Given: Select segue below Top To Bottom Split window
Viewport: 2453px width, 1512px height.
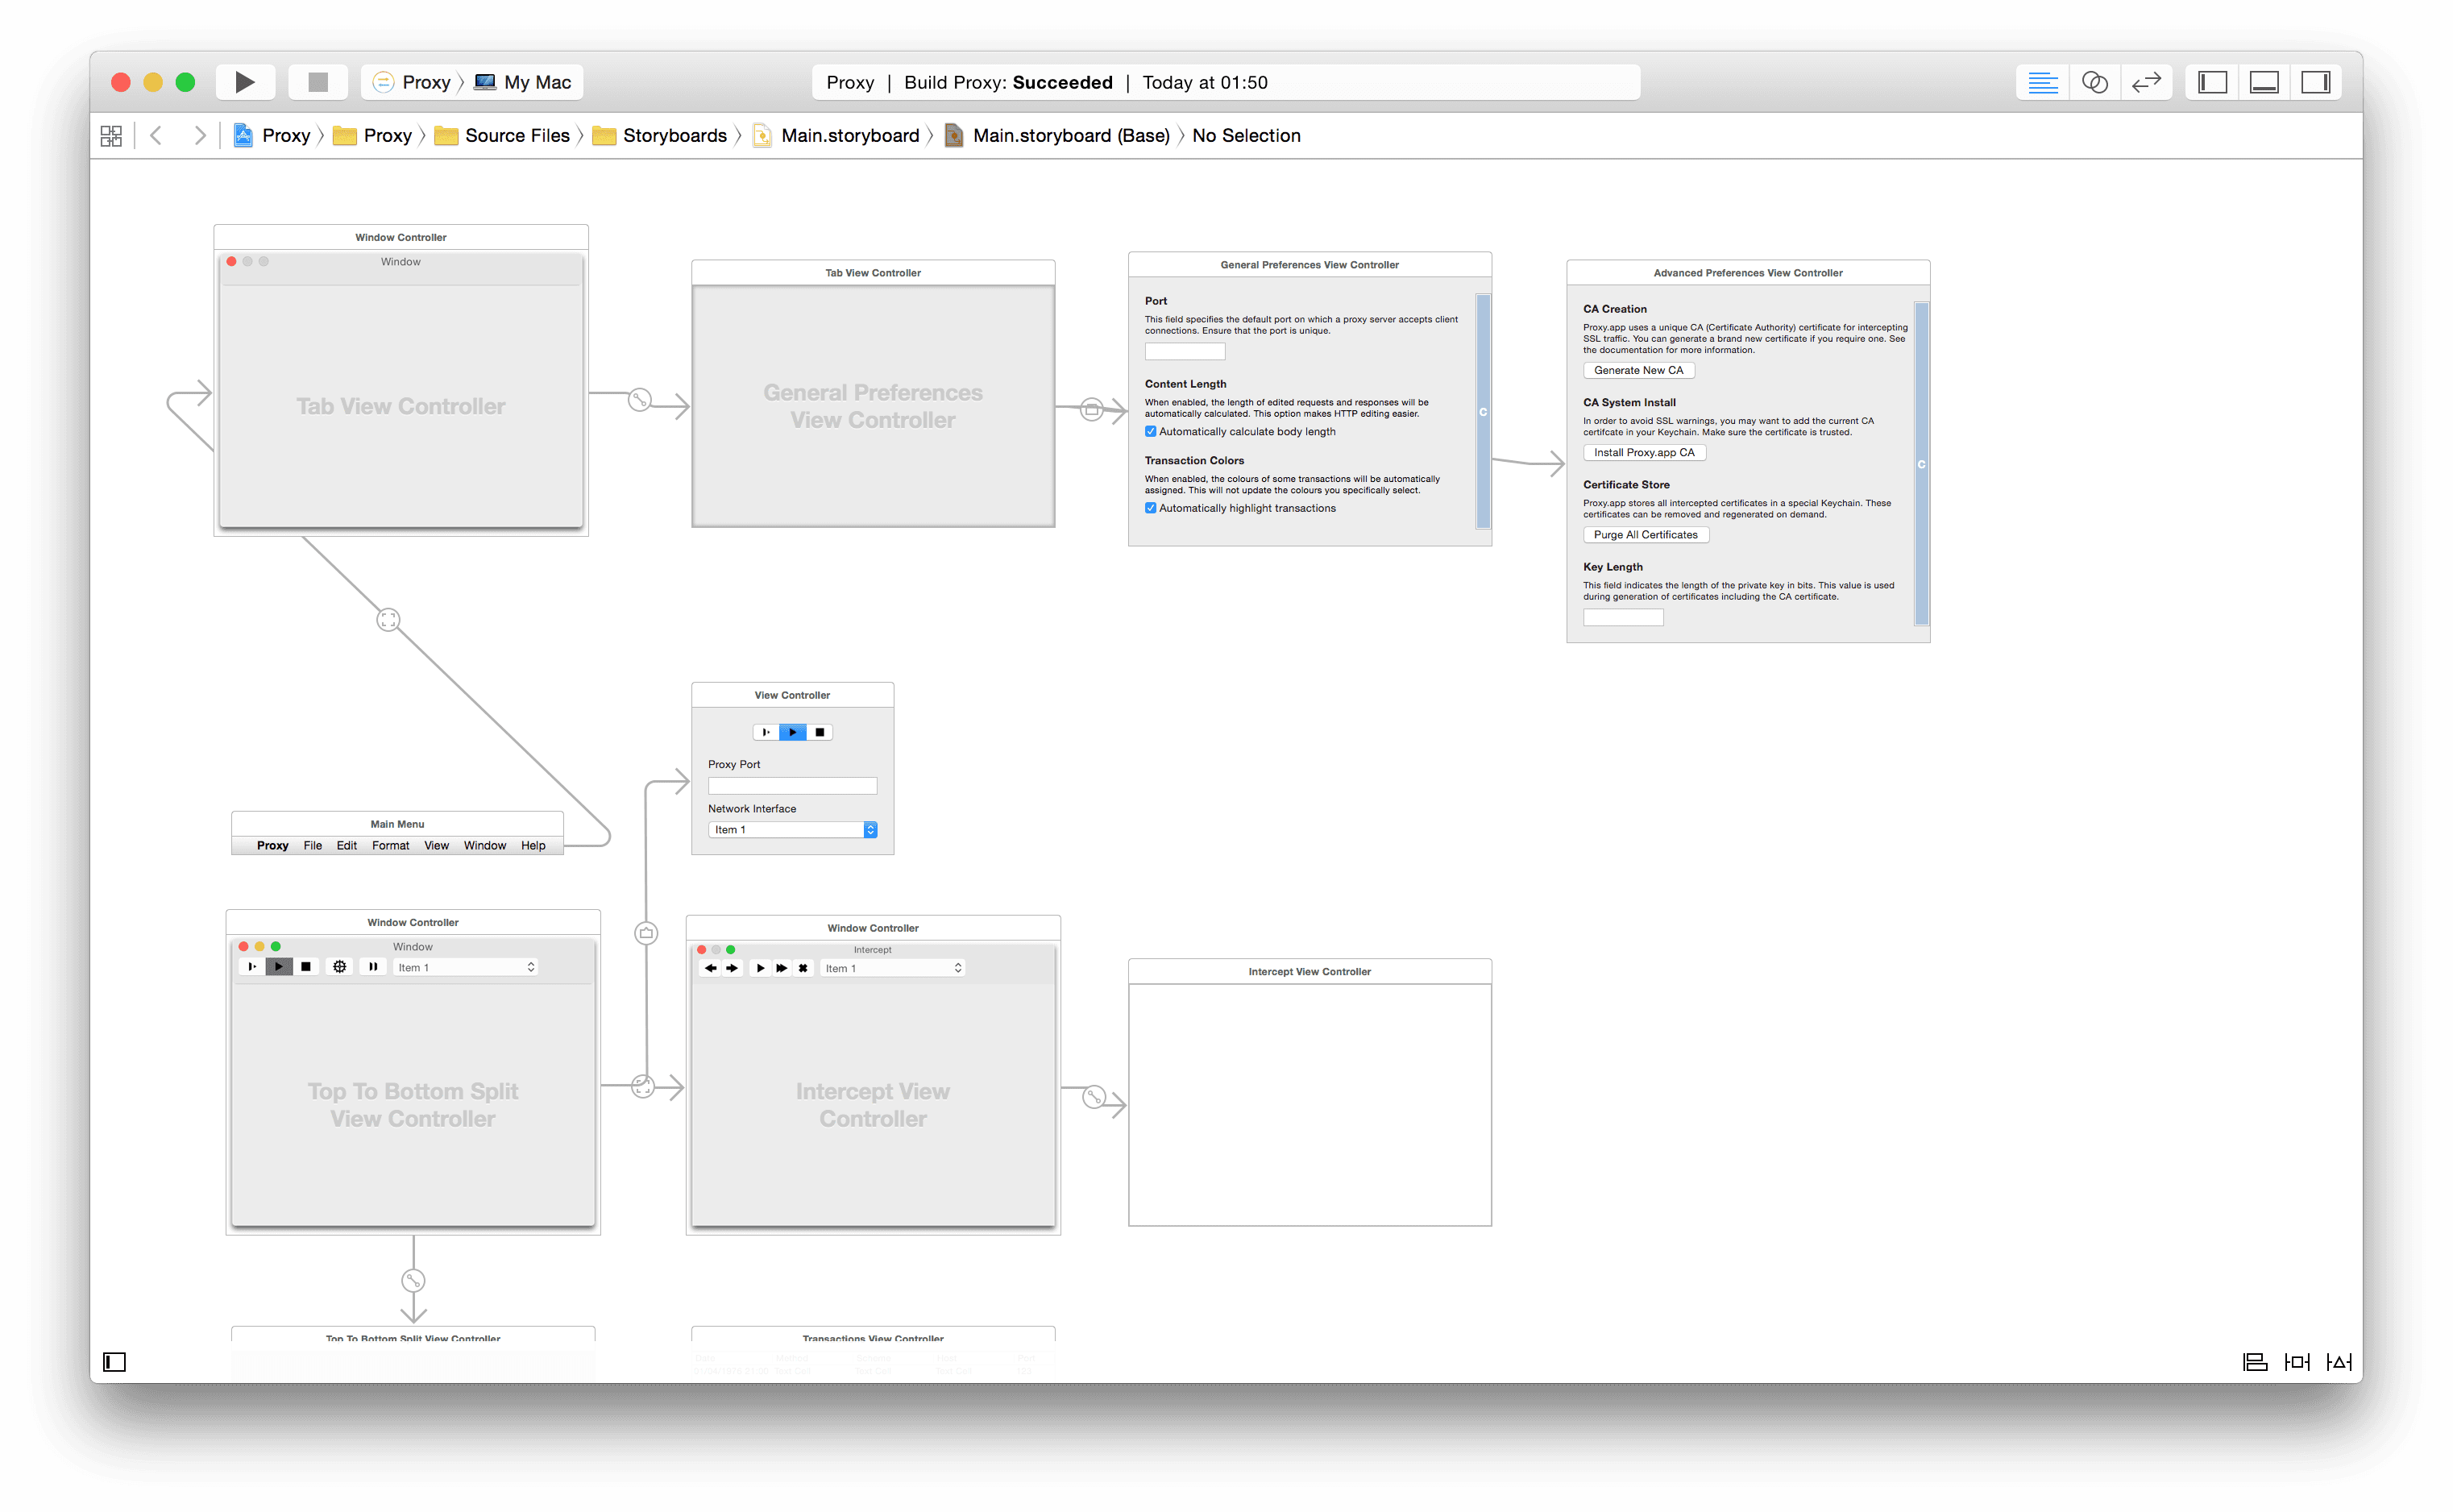Looking at the screenshot, I should coord(414,1280).
